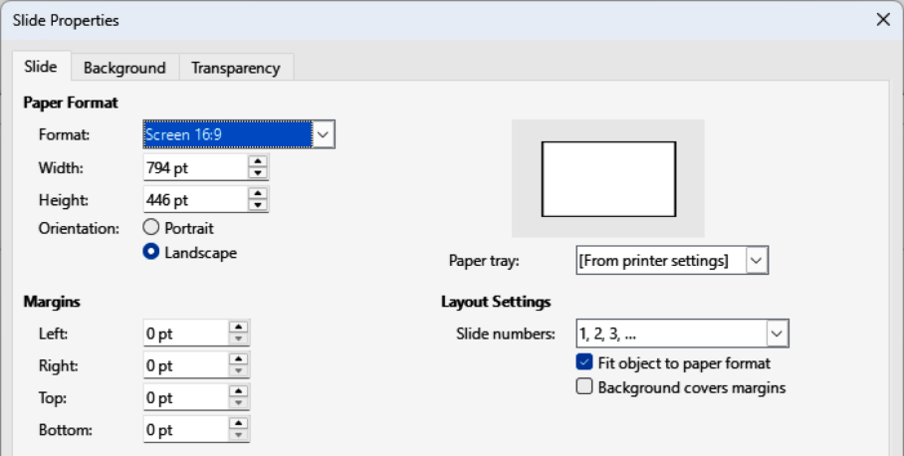Increase the Top margin value
Screen dimensions: 904x456
[x=239, y=391]
